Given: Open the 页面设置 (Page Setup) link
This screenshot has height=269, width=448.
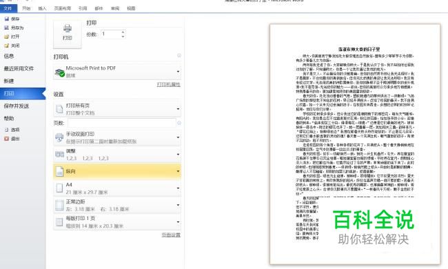Looking at the screenshot, I should (171, 235).
